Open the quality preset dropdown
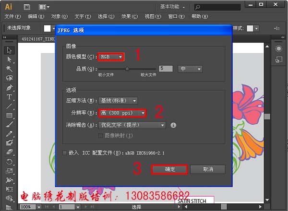 point(190,69)
